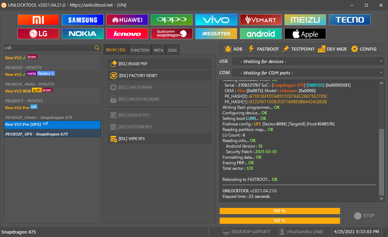Click the date time 4/25/2021 5:33:03 PM
388x237 pixels.
point(356,231)
